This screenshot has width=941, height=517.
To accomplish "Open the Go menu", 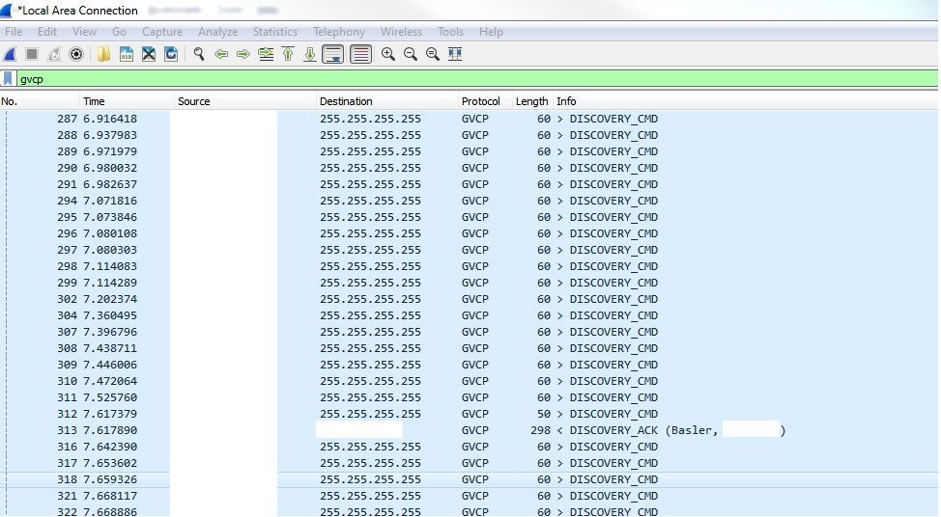I will coord(119,32).
